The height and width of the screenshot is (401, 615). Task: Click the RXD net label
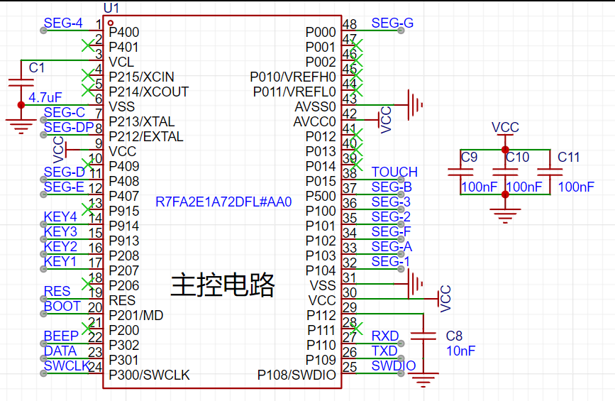385,336
